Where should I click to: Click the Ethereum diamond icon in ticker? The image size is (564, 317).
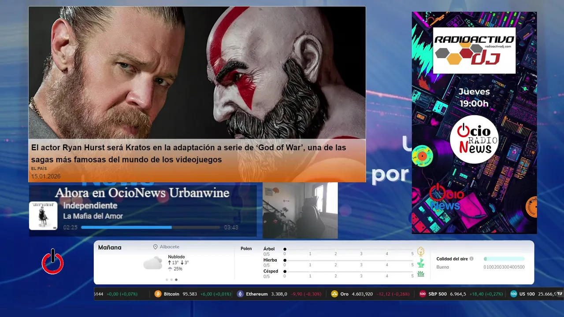tap(240, 294)
